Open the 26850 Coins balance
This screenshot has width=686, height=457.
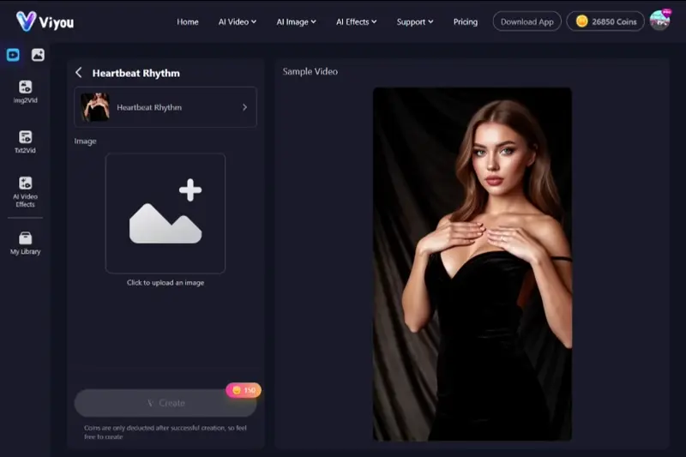(605, 21)
